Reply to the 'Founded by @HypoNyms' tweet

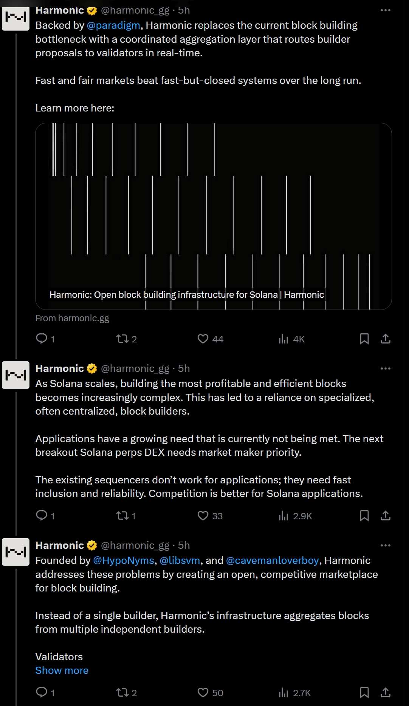(41, 692)
